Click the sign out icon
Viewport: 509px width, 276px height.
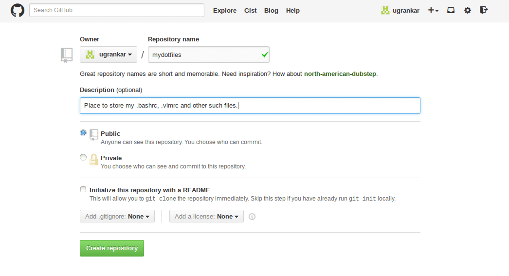(484, 10)
